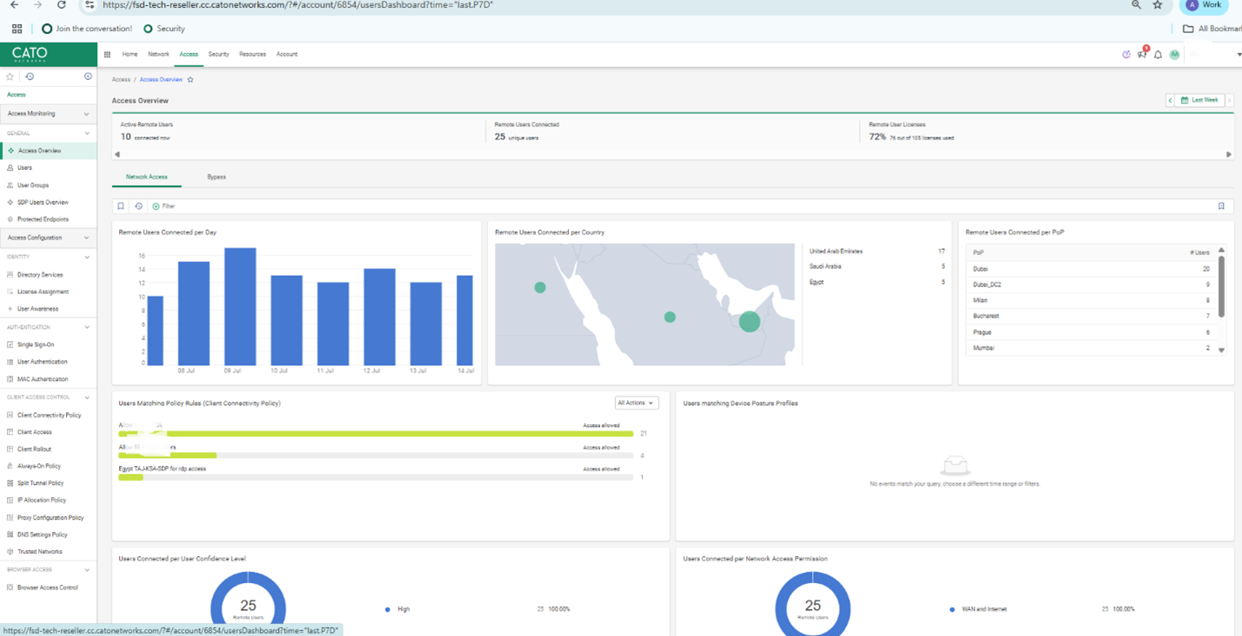
Task: Open the Account menu
Action: (x=287, y=55)
